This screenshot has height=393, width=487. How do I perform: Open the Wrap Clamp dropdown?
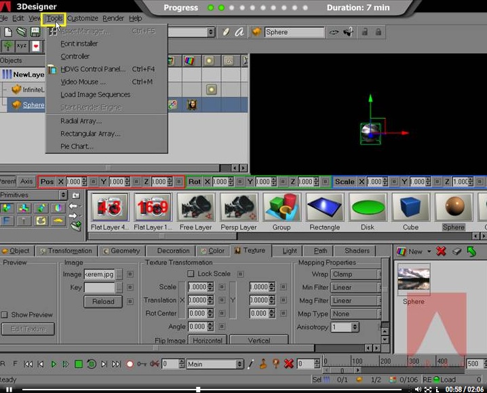[x=355, y=274]
